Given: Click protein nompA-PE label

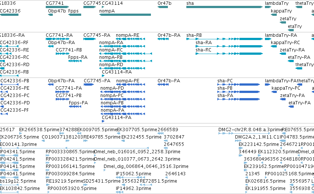Looking at the screenshot, I should (128, 81).
